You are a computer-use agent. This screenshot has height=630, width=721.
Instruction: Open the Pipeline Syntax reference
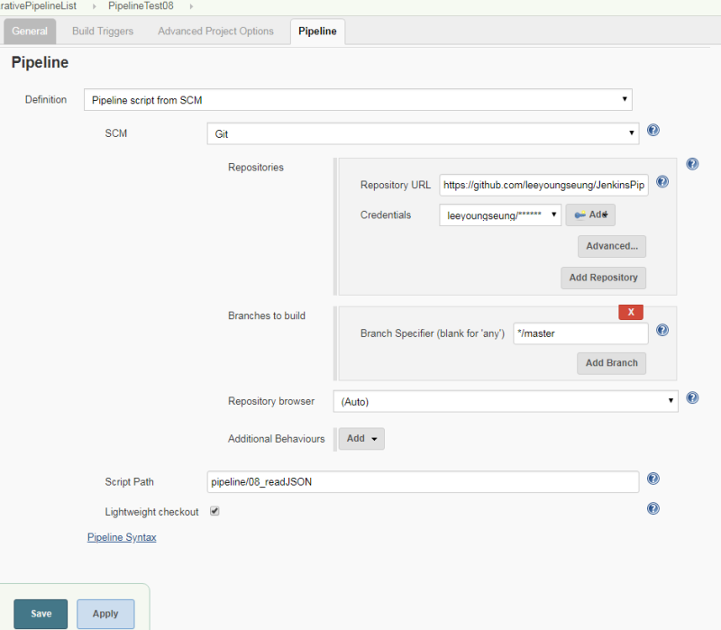click(121, 536)
